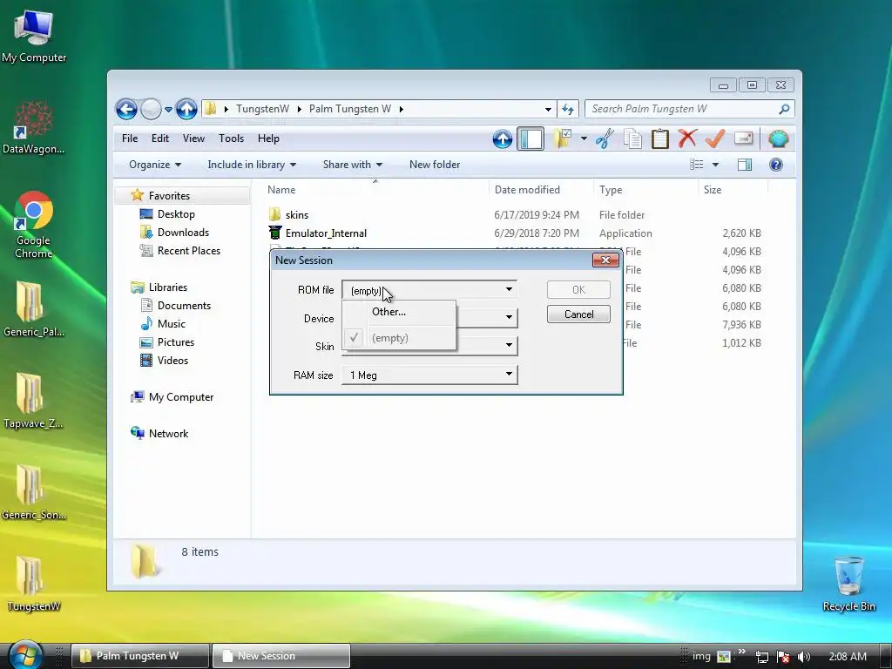Click the New folder button
Viewport: 892px width, 669px height.
coord(435,165)
